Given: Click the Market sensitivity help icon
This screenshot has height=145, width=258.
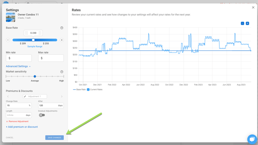Looking at the screenshot, I should coord(62,72).
